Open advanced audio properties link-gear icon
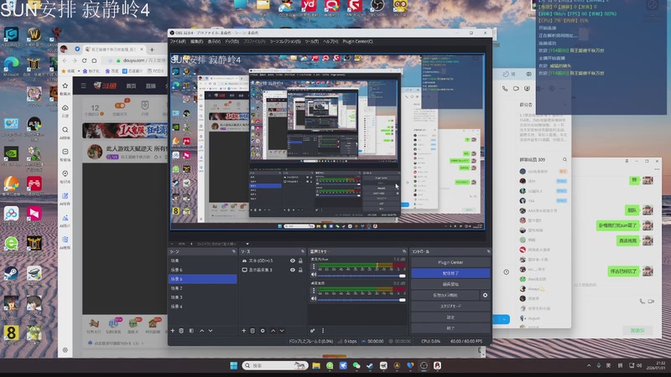This screenshot has width=671, height=377. click(312, 331)
